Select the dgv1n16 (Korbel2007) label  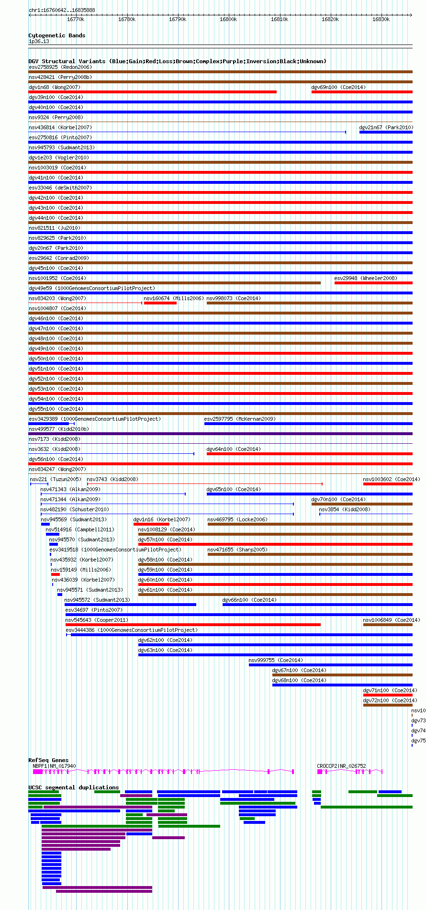pyautogui.click(x=162, y=520)
